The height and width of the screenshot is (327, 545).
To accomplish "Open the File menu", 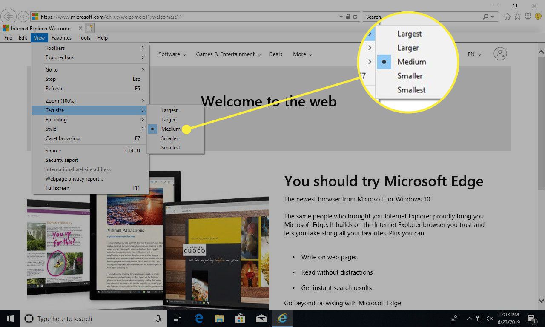I will click(8, 38).
